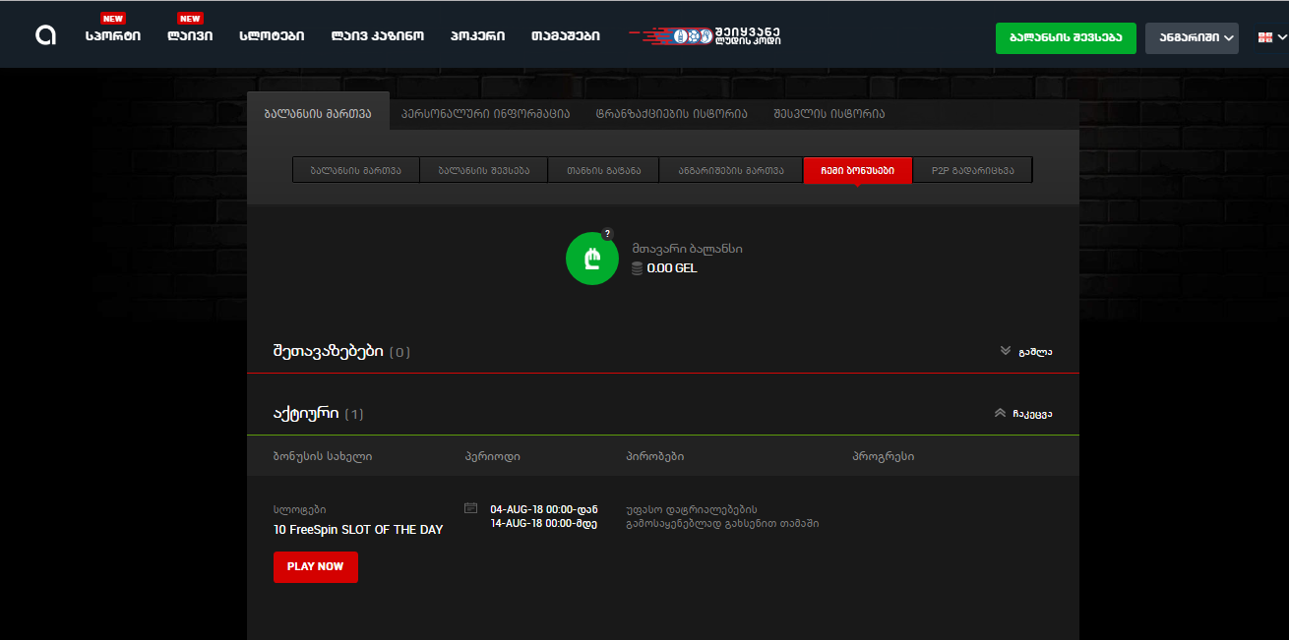Click the red PLAY NOW button
Screen dimensions: 1289x640
316,567
